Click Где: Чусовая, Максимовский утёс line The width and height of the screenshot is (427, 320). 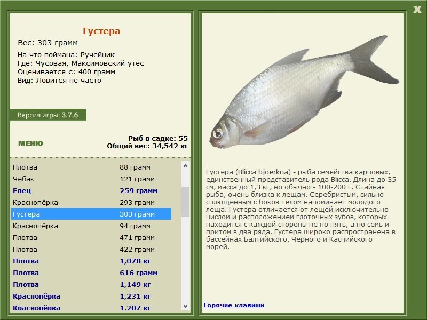click(81, 63)
